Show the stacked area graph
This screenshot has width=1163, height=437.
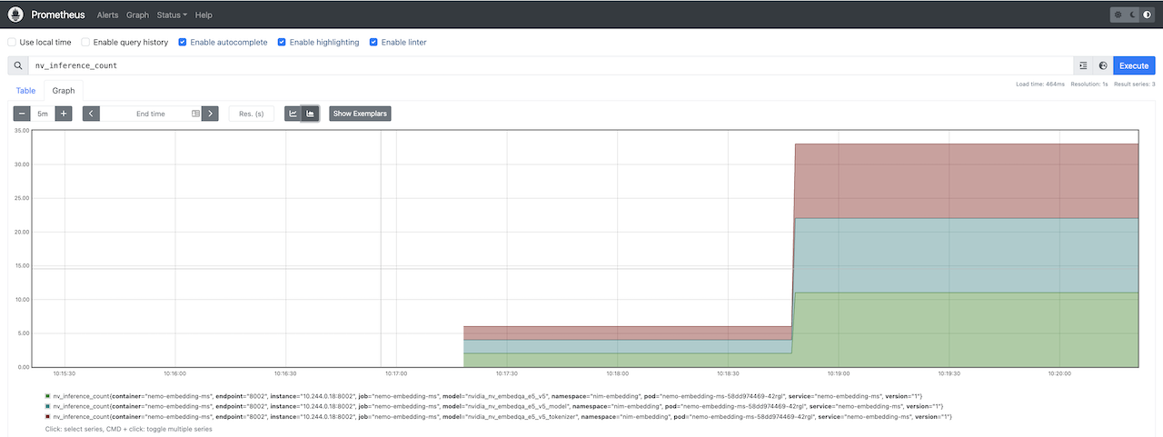click(310, 114)
